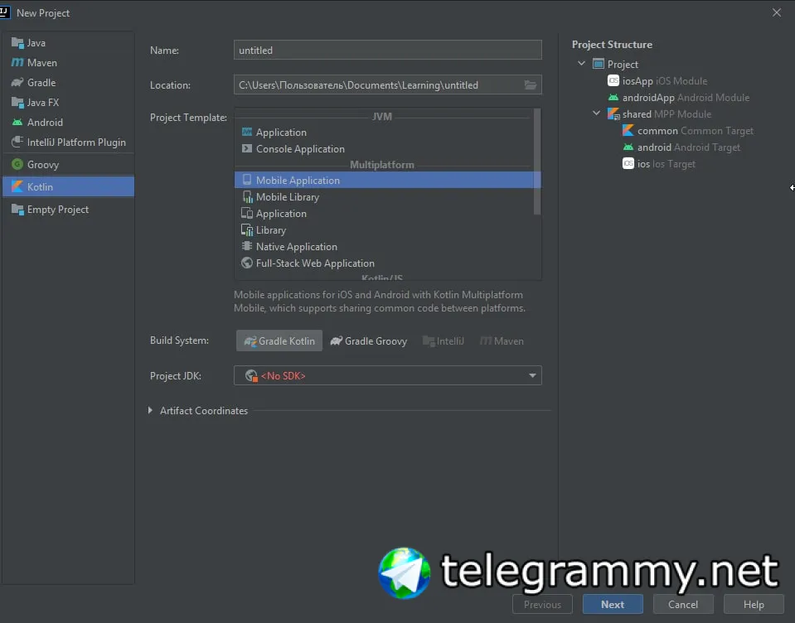This screenshot has width=795, height=623.
Task: Click the Mobile Application template icon
Action: coord(247,180)
